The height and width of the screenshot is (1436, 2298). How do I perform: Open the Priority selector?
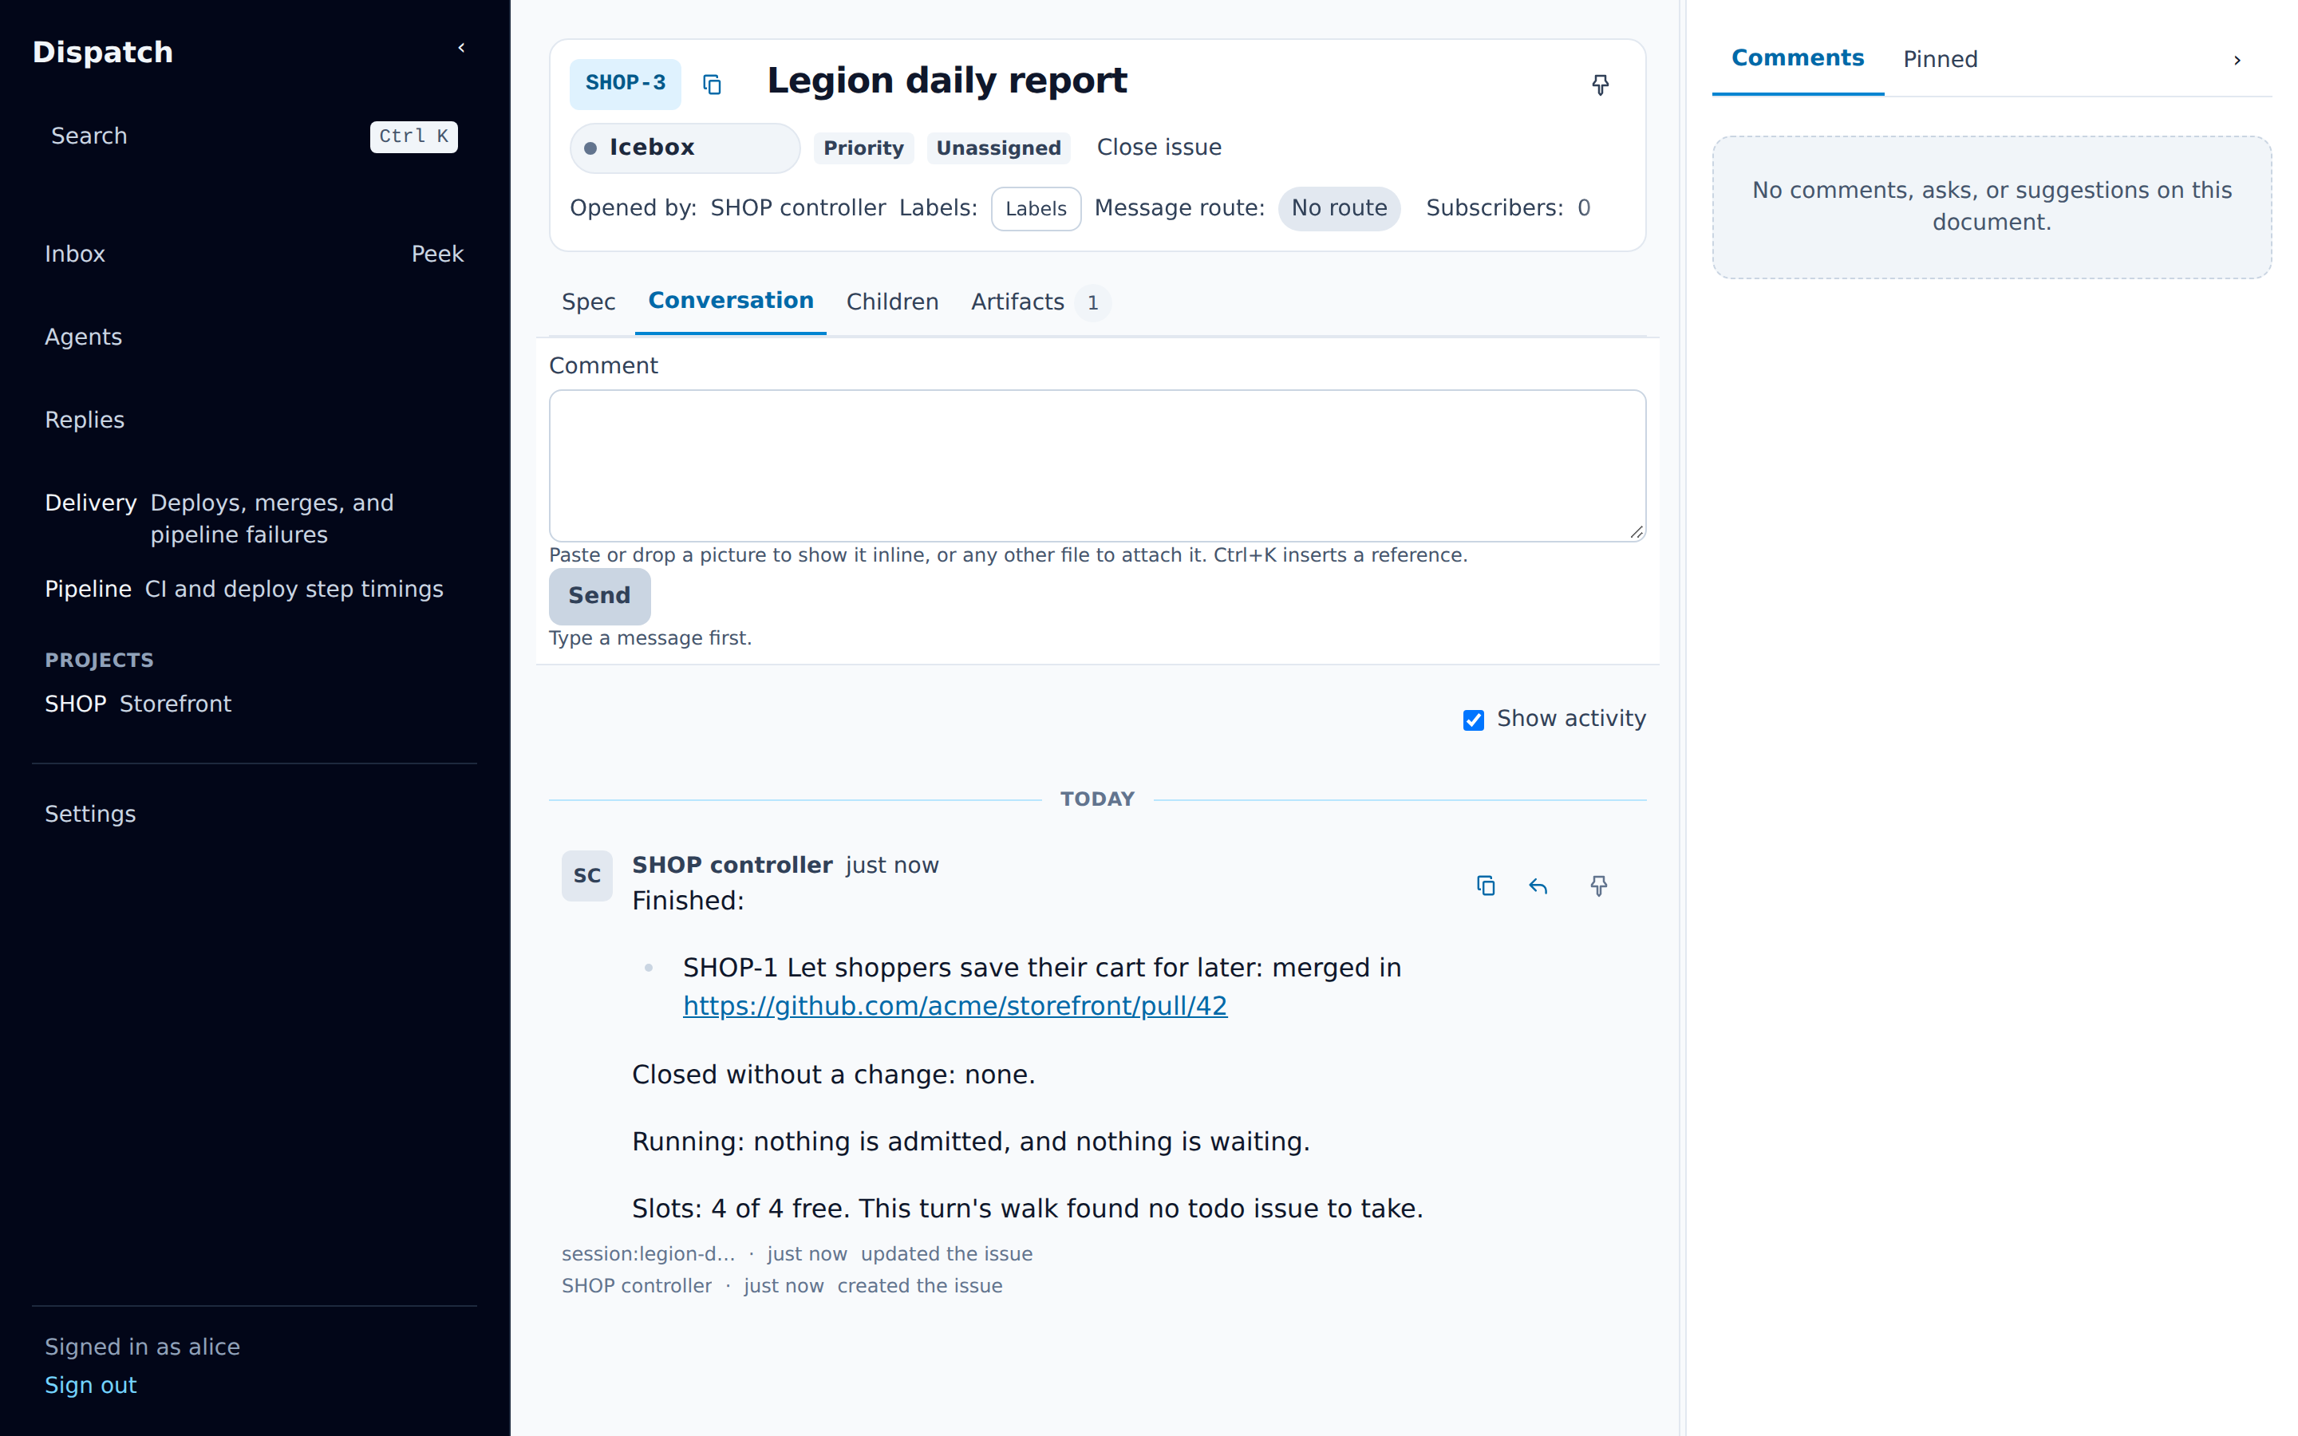[x=863, y=148]
